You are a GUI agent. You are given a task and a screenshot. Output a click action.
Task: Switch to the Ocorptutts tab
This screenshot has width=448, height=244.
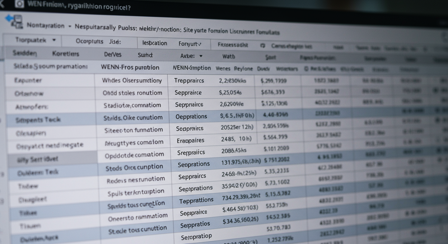[x=89, y=41]
